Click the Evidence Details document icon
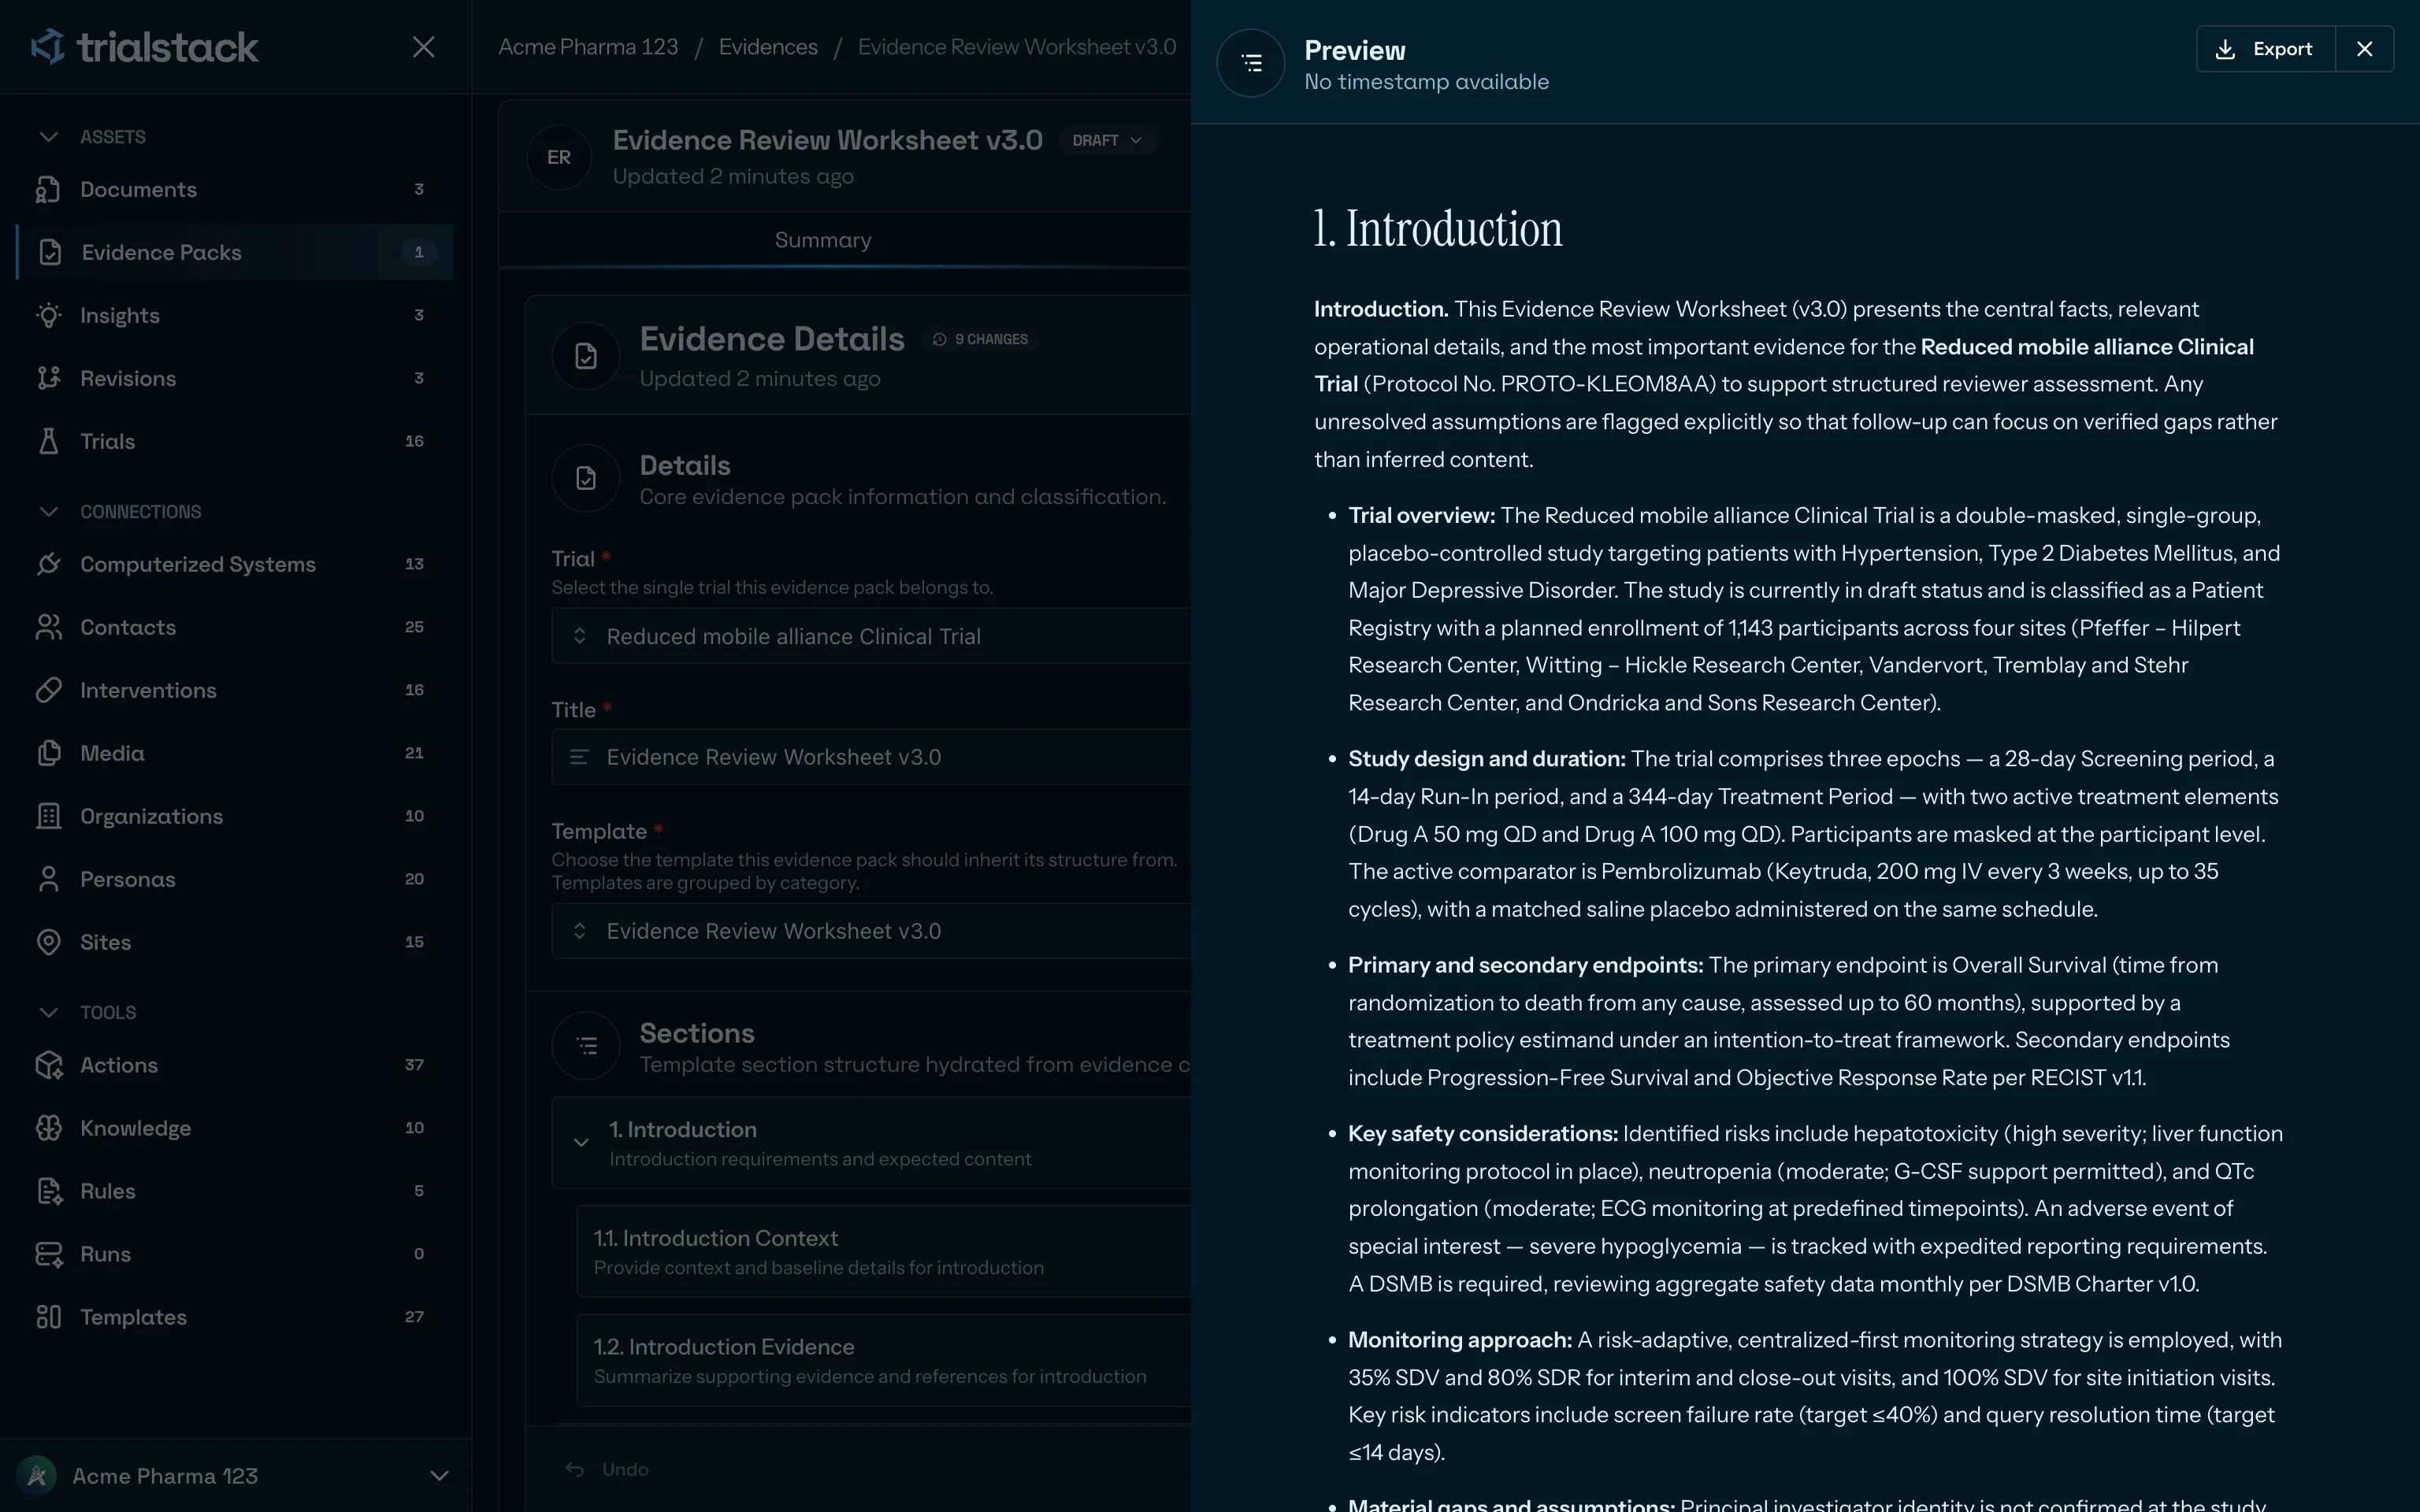Screen dimensions: 2420x1512 586,356
